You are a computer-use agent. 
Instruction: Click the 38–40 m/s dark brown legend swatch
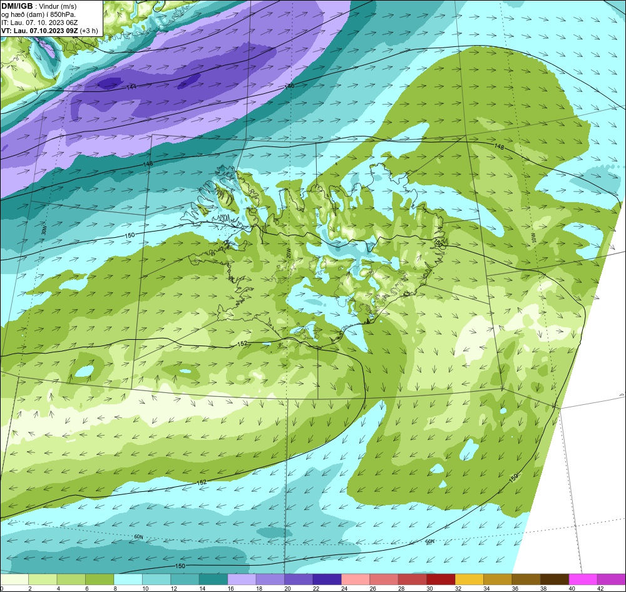555,579
